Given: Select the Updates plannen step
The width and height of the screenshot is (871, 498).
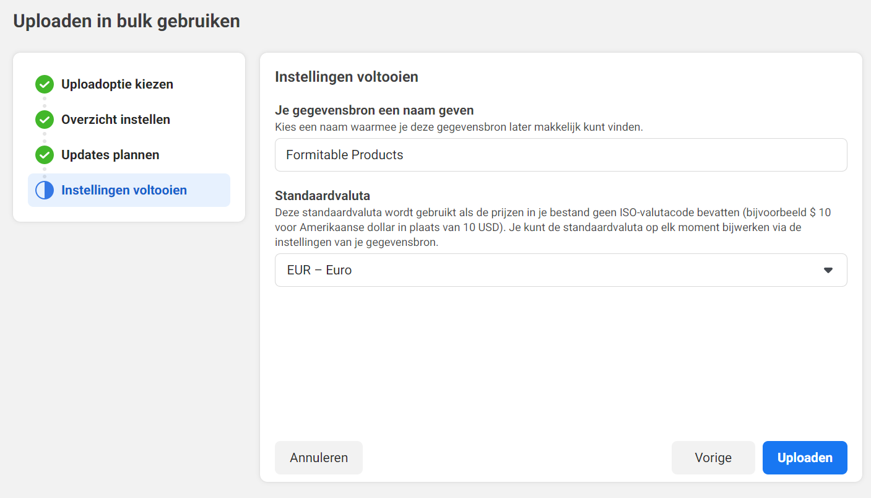Looking at the screenshot, I should [x=110, y=155].
